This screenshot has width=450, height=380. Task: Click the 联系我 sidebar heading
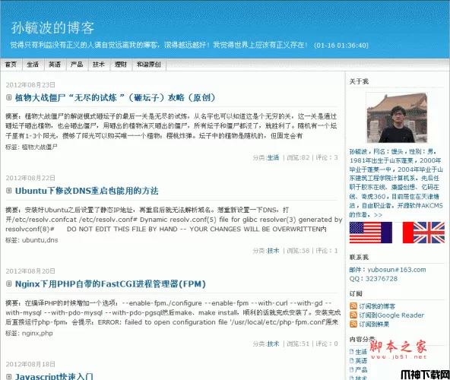[x=359, y=257]
